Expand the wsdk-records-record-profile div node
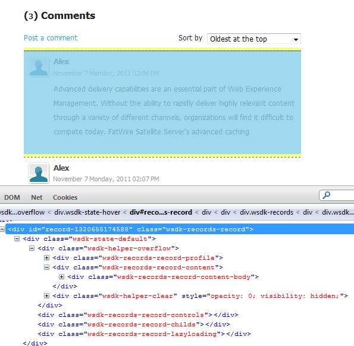Viewport: 354px width, 346px height. [x=47, y=258]
